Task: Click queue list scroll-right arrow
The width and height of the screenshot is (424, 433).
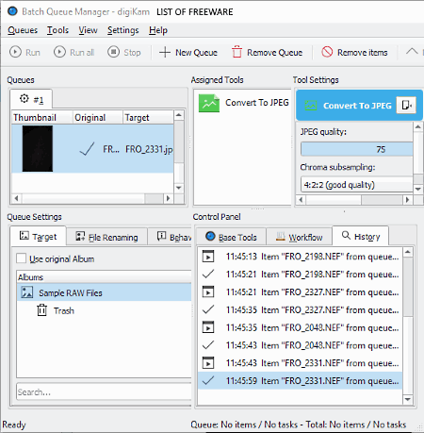Action: [168, 198]
